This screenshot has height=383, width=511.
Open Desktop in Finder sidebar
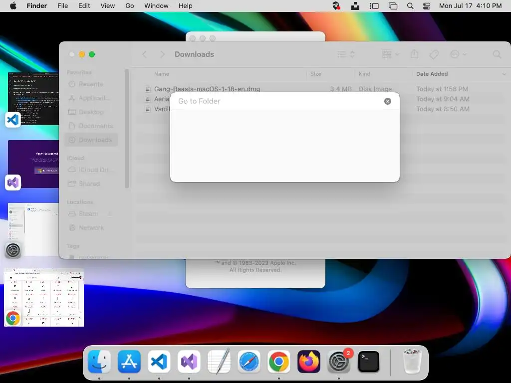coord(91,112)
